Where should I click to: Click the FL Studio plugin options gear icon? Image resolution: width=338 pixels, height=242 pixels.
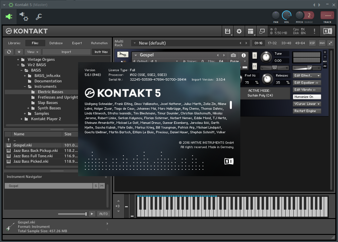(11, 4)
